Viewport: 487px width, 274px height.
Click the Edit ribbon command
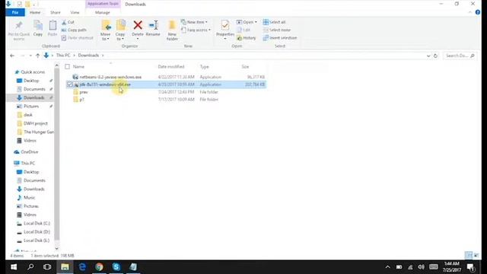pyautogui.click(x=243, y=30)
